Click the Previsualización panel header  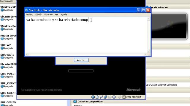pos(159,7)
